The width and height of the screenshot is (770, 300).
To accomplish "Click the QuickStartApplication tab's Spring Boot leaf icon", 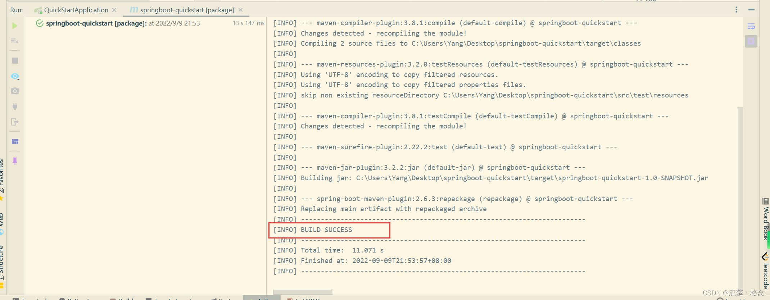I will tap(38, 10).
